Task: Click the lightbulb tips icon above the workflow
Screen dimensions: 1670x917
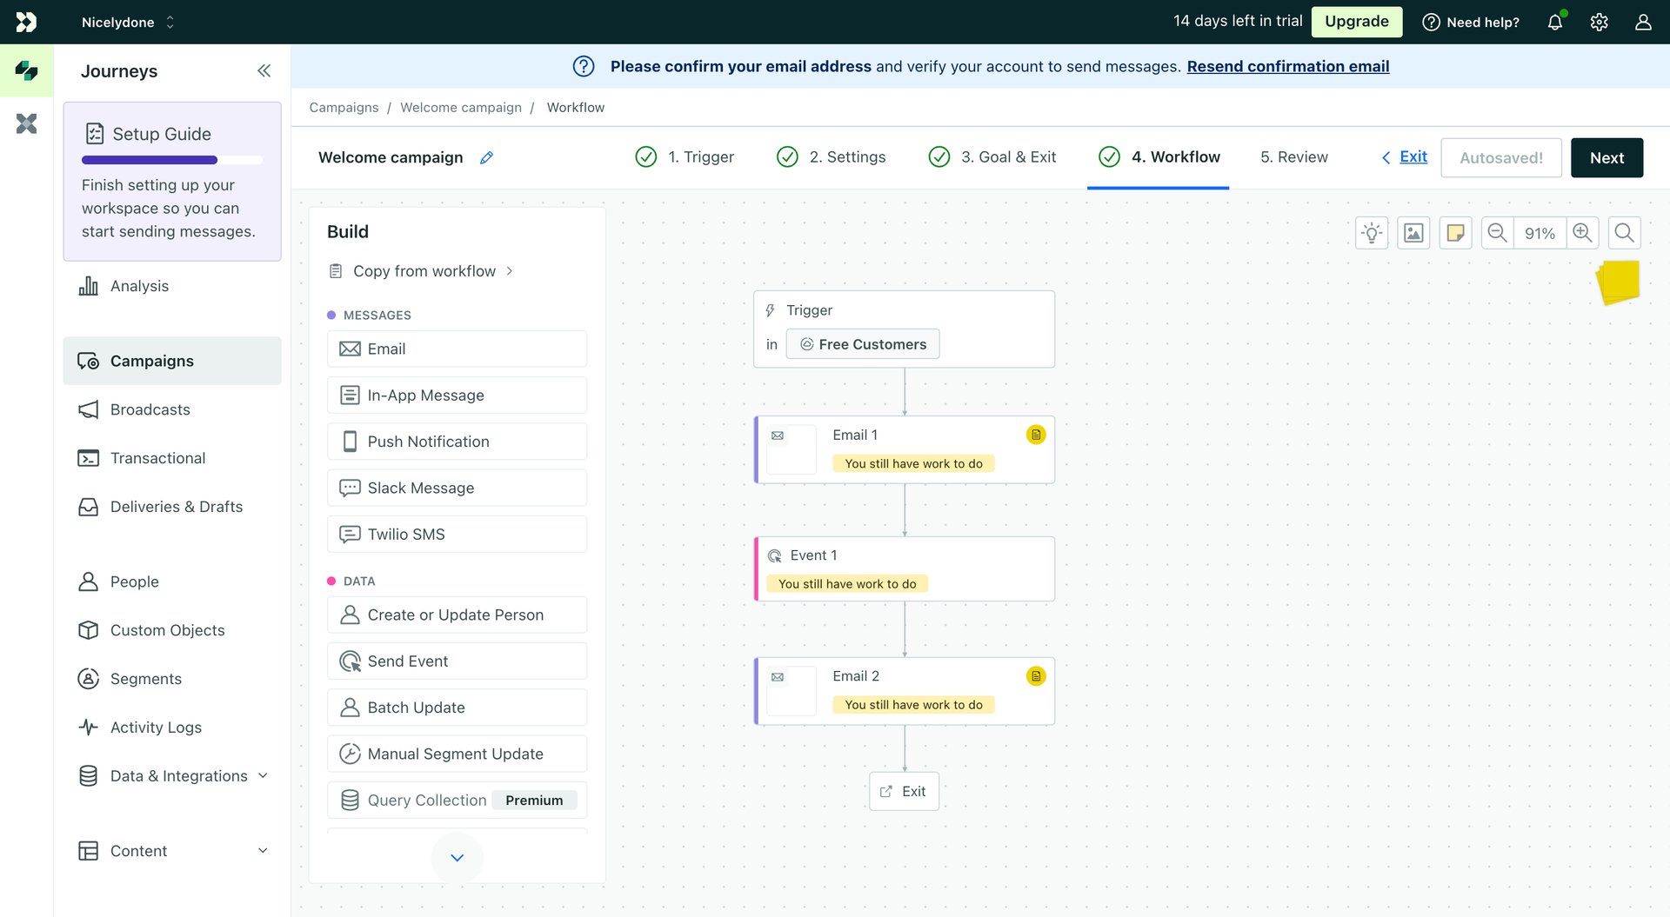Action: pos(1371,232)
